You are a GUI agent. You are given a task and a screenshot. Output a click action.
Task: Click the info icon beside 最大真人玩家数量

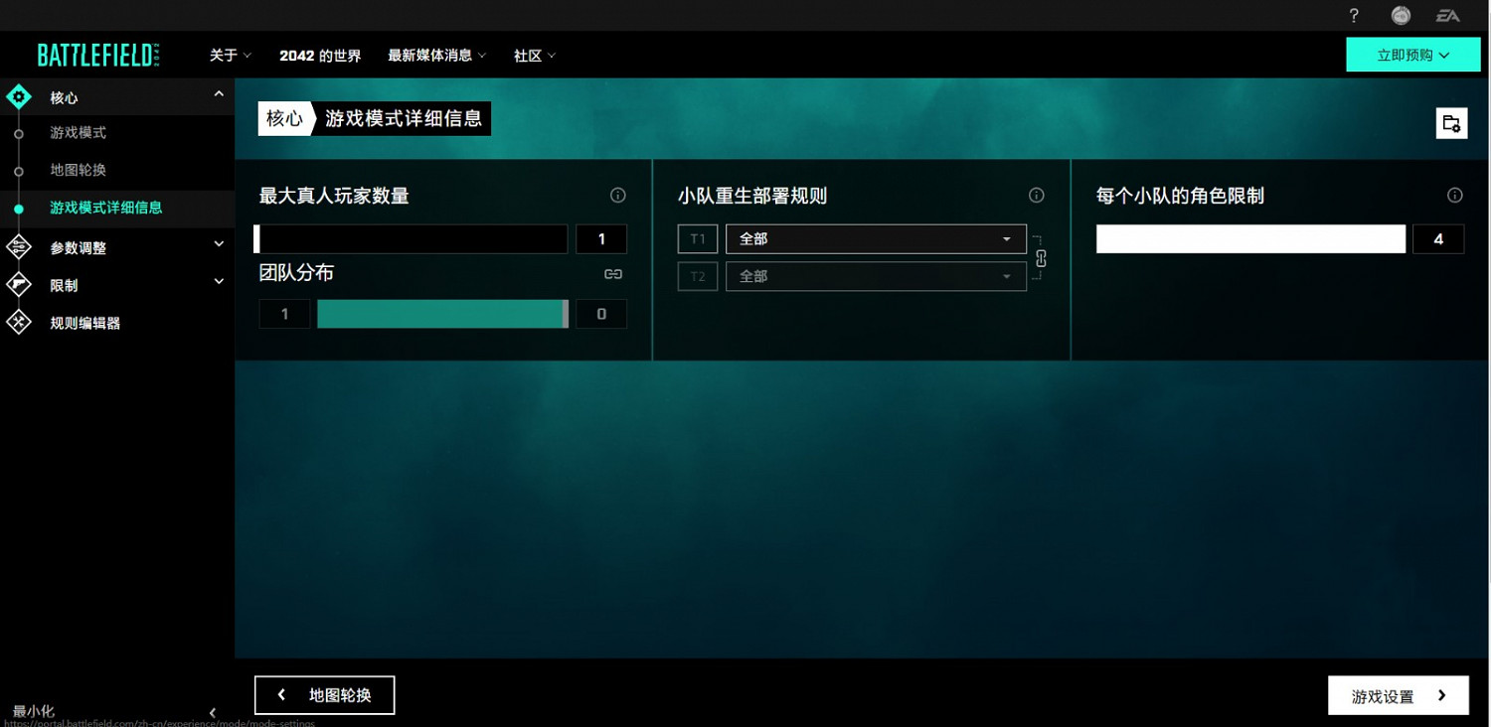point(617,195)
